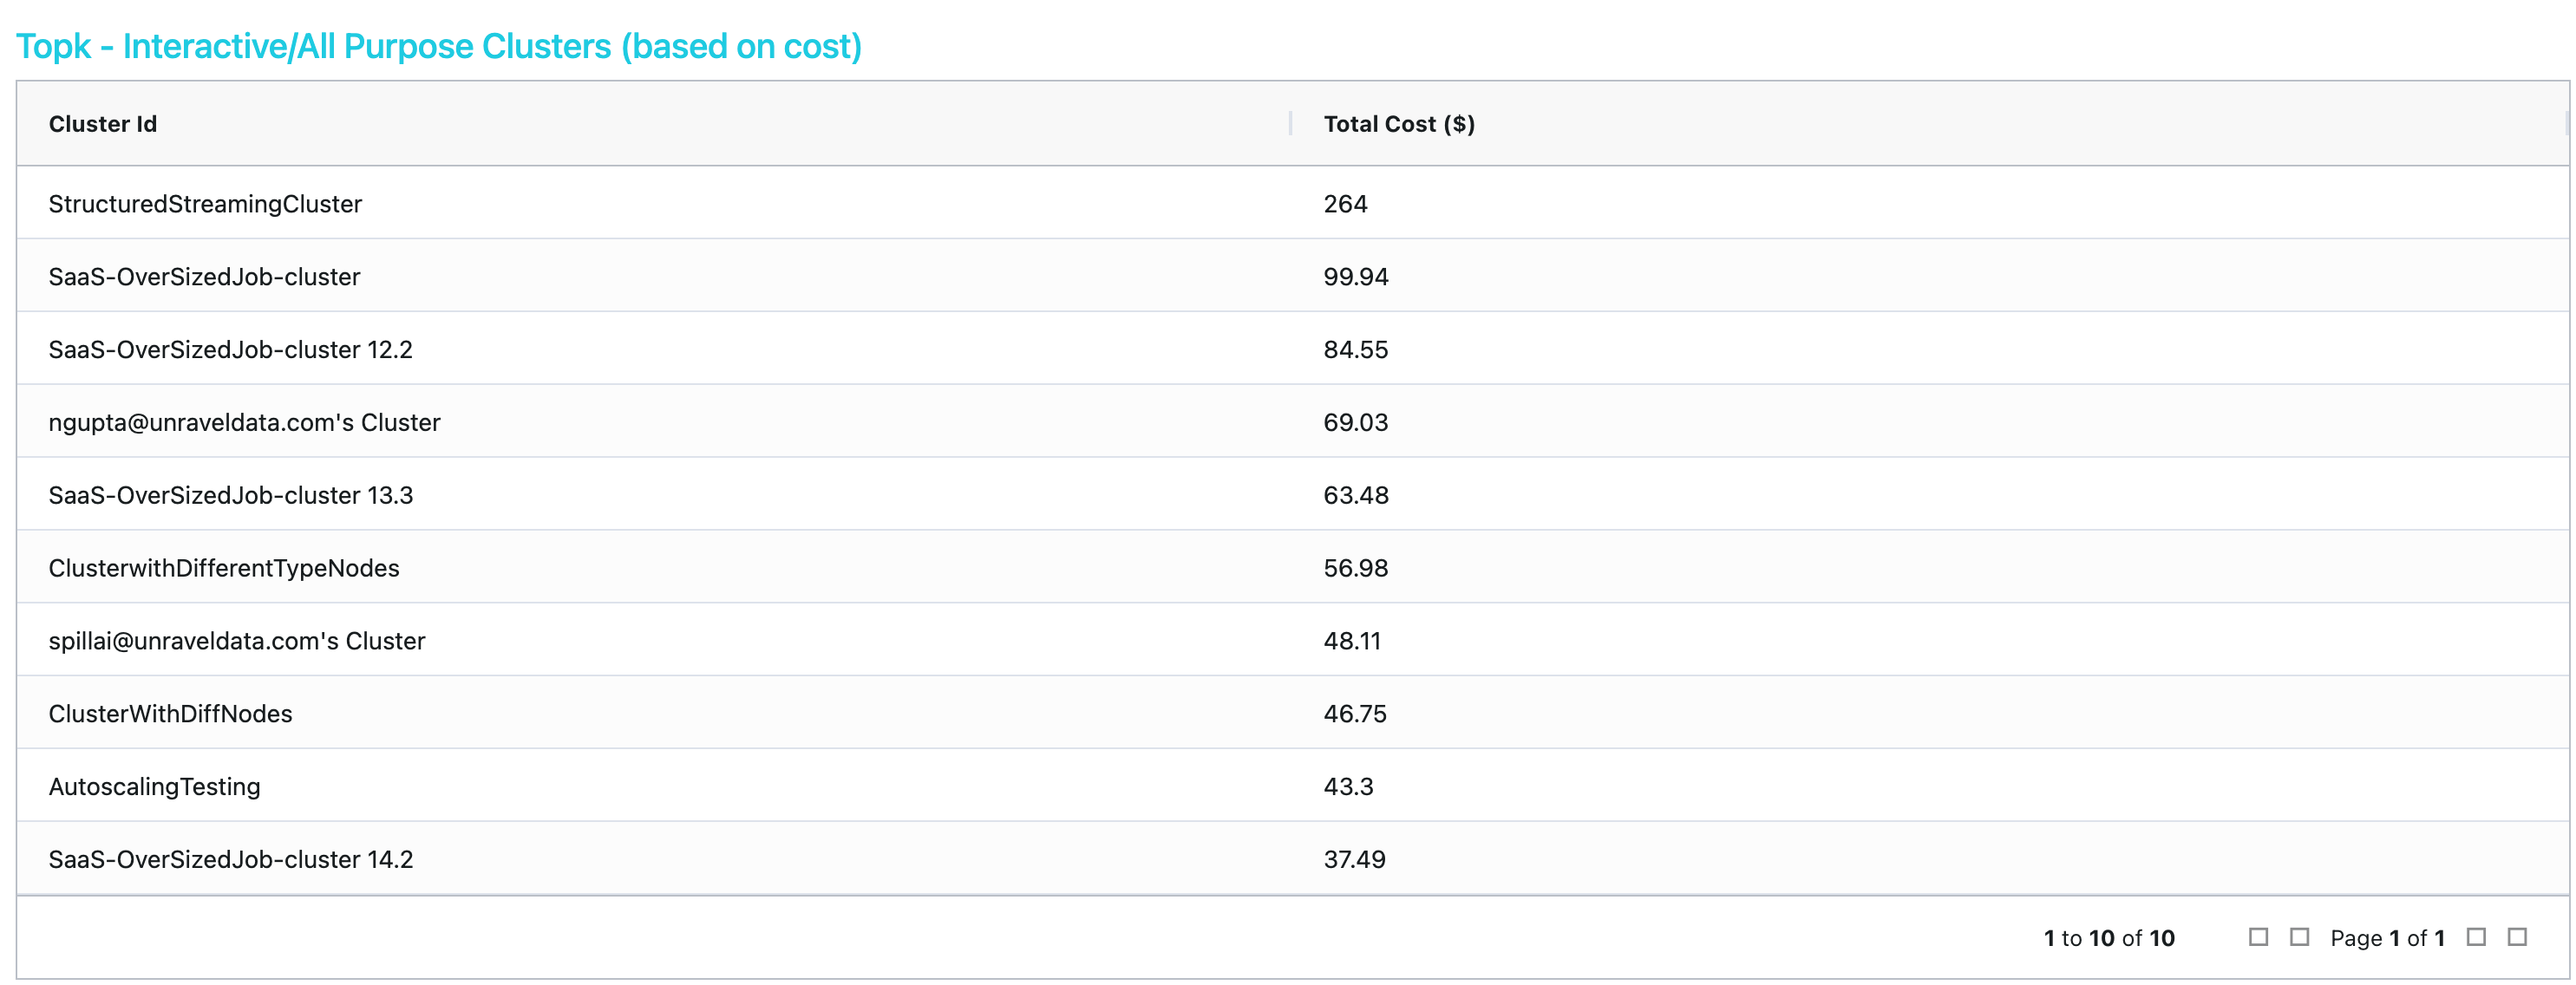The image size is (2576, 985).
Task: Click SaaS-OverSizedJob-cluster 12.2 entry
Action: pos(230,350)
